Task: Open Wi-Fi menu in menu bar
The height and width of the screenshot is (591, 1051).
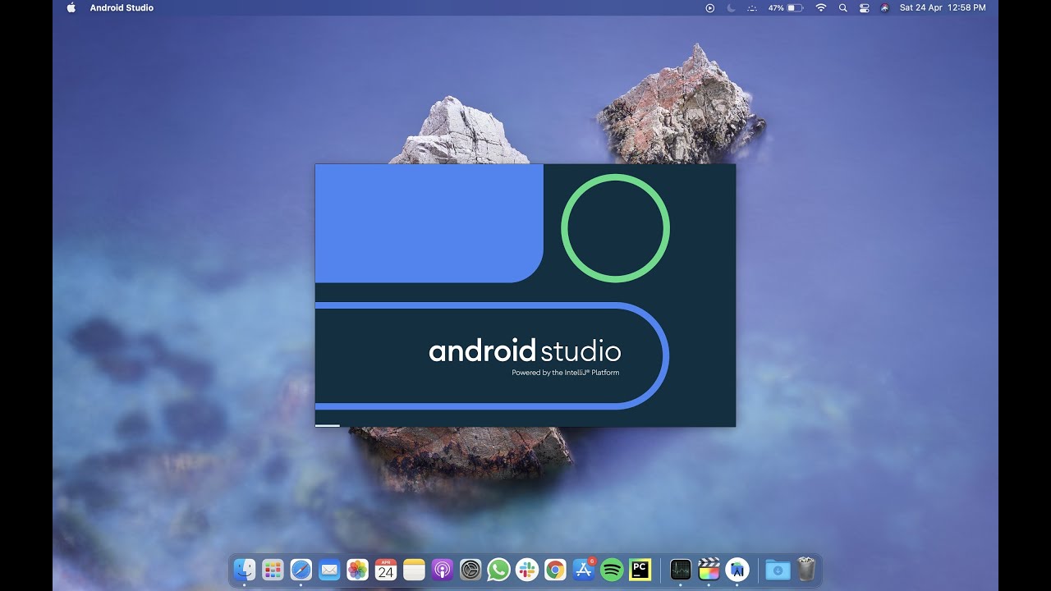Action: pos(820,8)
